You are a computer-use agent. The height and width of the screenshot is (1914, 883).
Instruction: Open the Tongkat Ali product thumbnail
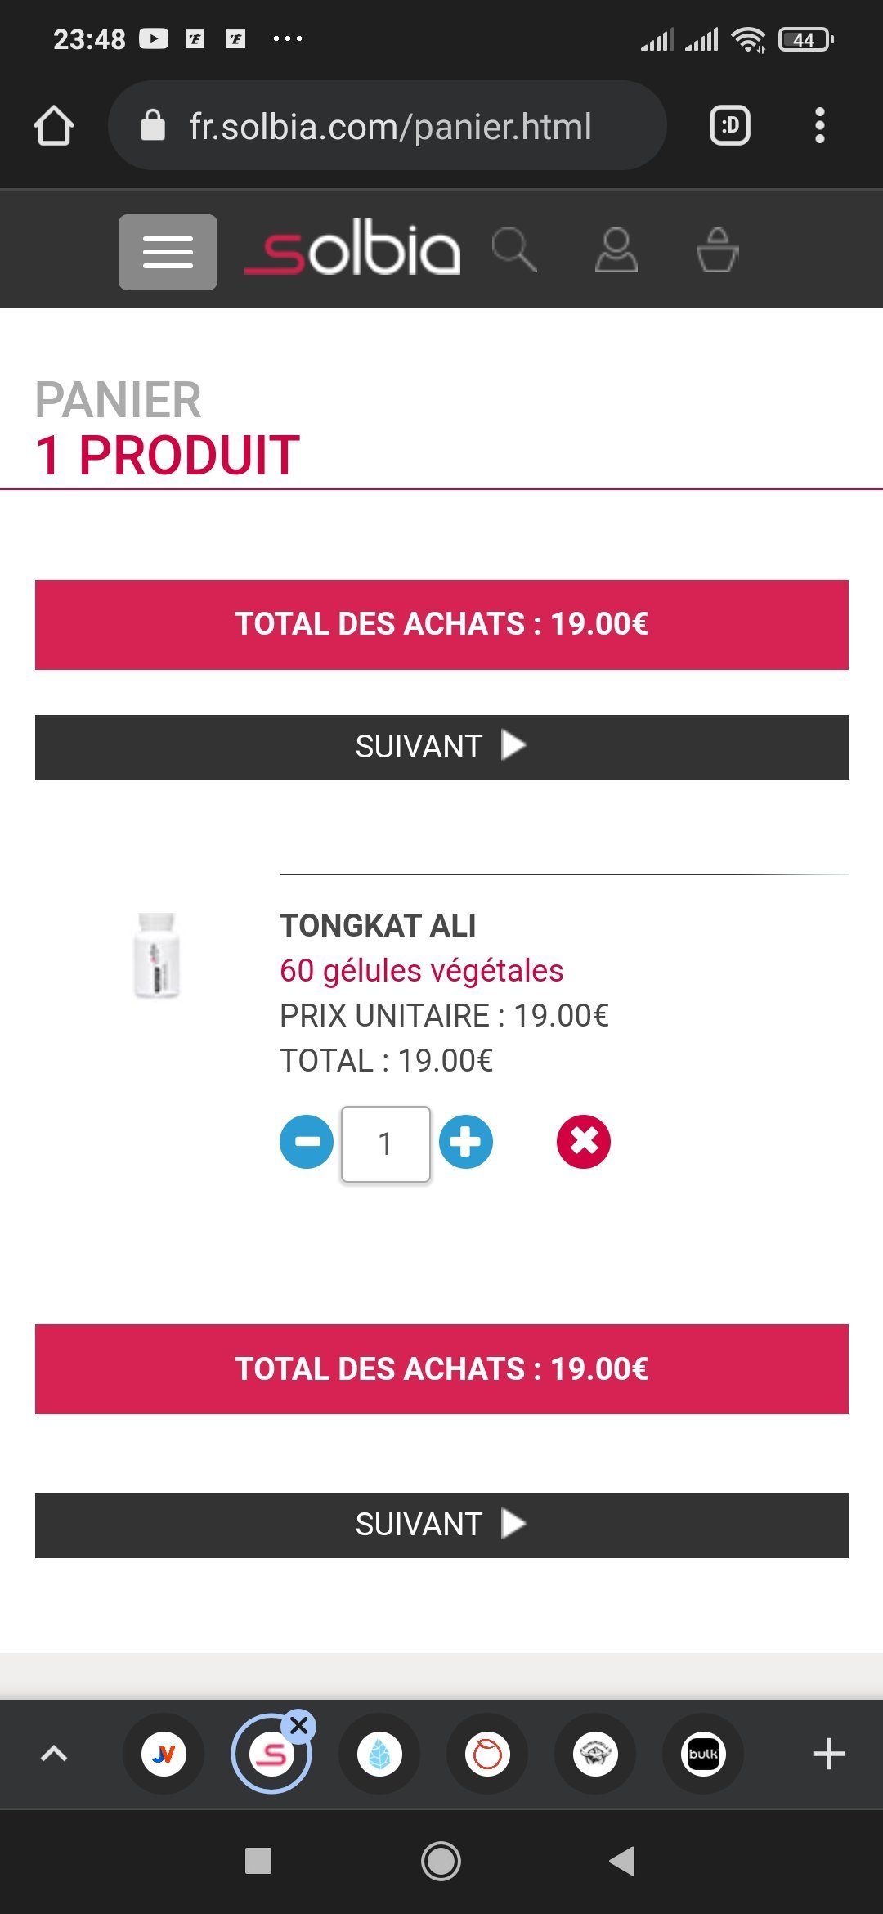156,955
